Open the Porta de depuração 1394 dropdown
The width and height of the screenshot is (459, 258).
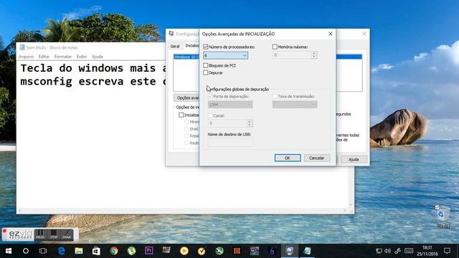click(230, 105)
